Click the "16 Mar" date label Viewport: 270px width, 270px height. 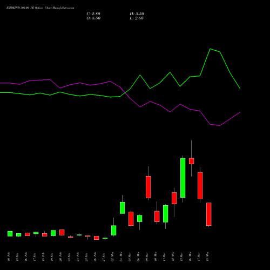pos(190,256)
